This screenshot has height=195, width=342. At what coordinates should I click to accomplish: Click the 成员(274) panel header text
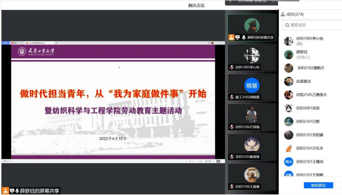coord(295,15)
